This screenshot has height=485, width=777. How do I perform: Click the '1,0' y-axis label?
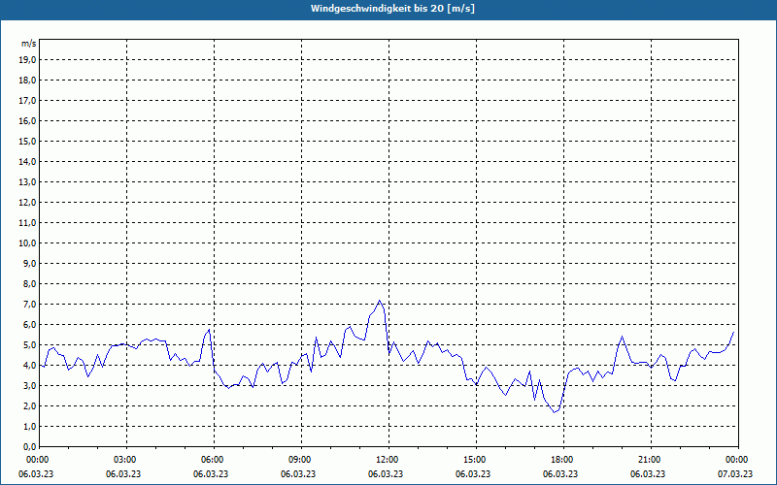point(30,427)
